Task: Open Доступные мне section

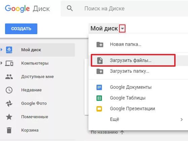Action: point(37,77)
